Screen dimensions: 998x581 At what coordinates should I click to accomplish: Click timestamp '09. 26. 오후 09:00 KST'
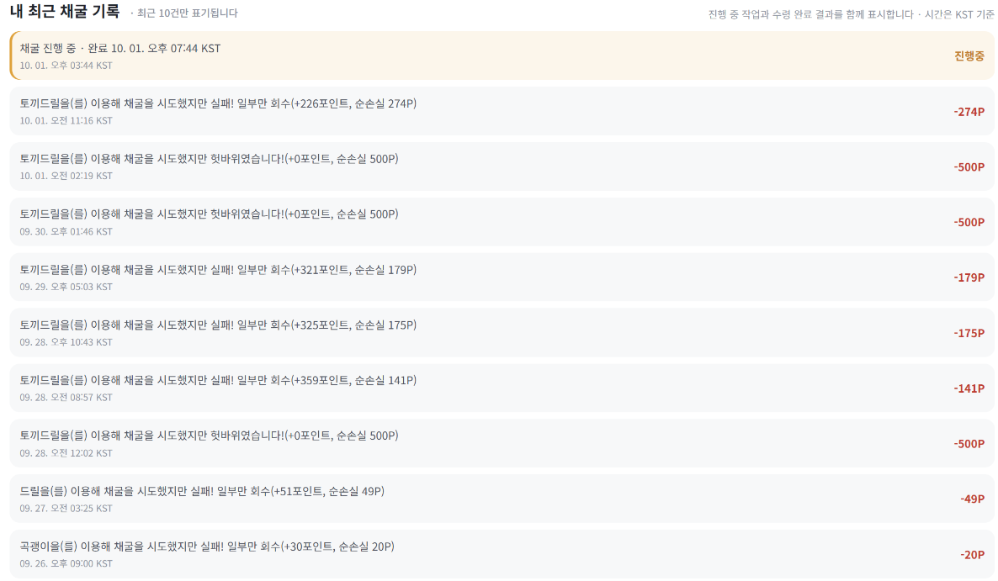[x=66, y=564]
